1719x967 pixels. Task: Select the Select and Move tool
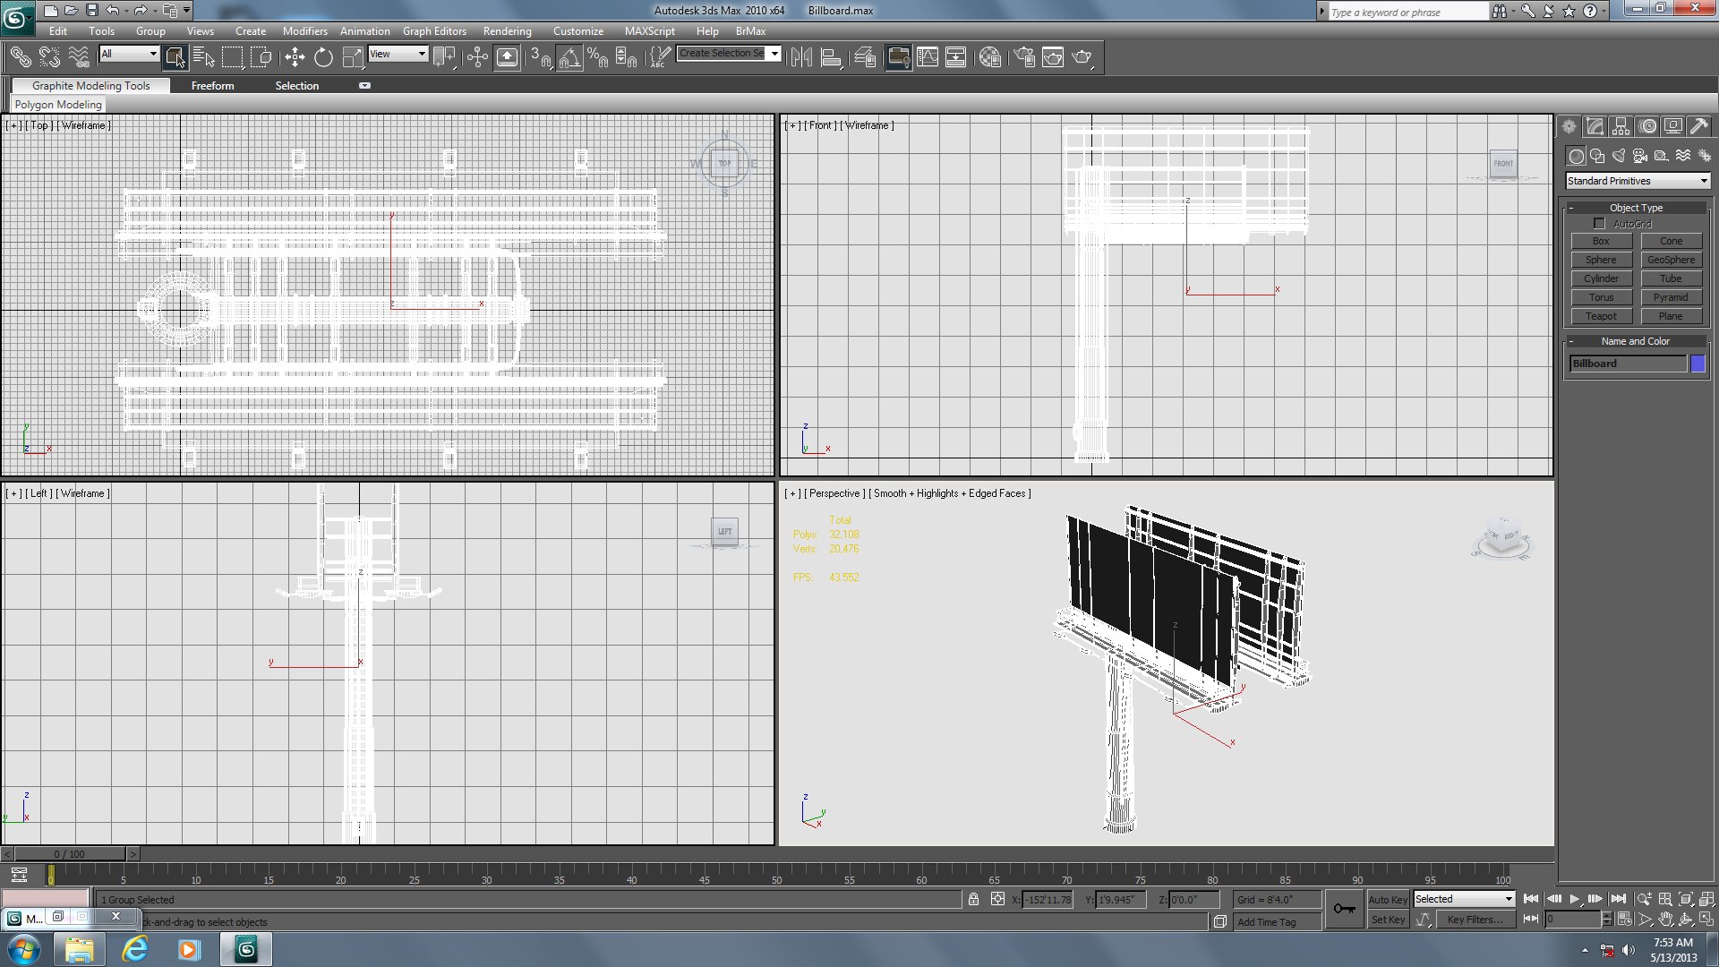[x=295, y=57]
